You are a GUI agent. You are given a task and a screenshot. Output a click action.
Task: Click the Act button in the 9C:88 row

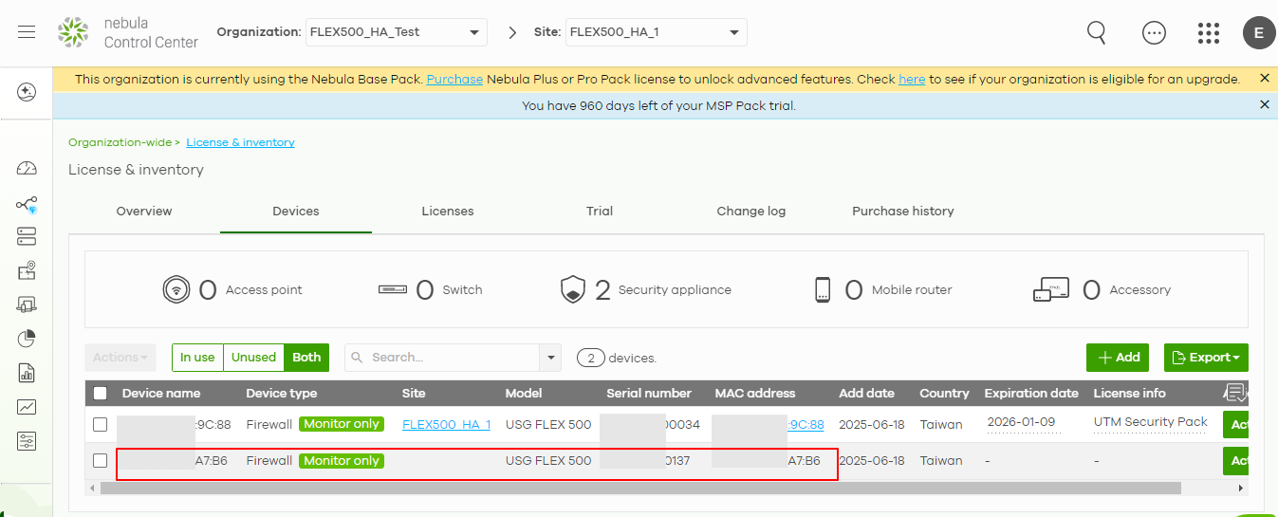[1235, 424]
